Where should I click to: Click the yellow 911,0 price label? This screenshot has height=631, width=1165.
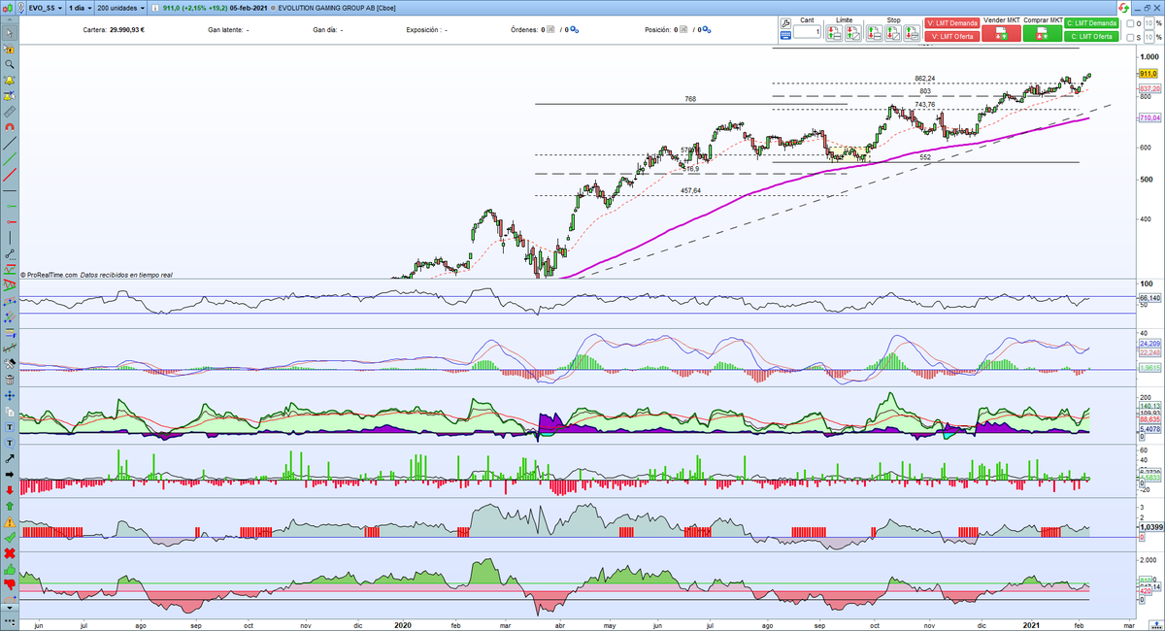pos(1148,74)
